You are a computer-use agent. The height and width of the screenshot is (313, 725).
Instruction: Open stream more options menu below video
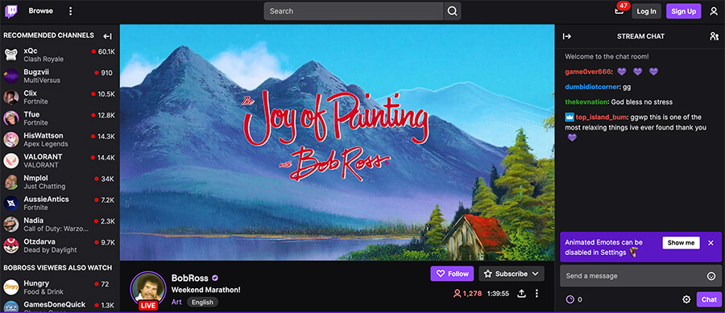[x=536, y=294]
